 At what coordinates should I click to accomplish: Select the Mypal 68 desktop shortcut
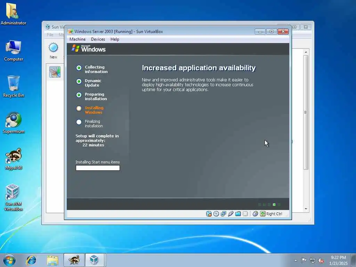pos(14,159)
